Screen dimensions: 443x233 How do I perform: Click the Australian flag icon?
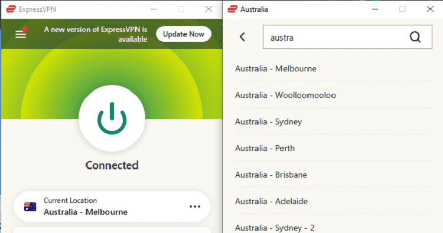(30, 207)
